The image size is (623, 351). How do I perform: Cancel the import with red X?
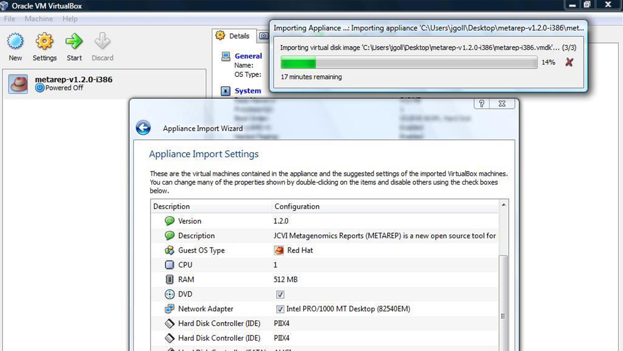(569, 62)
